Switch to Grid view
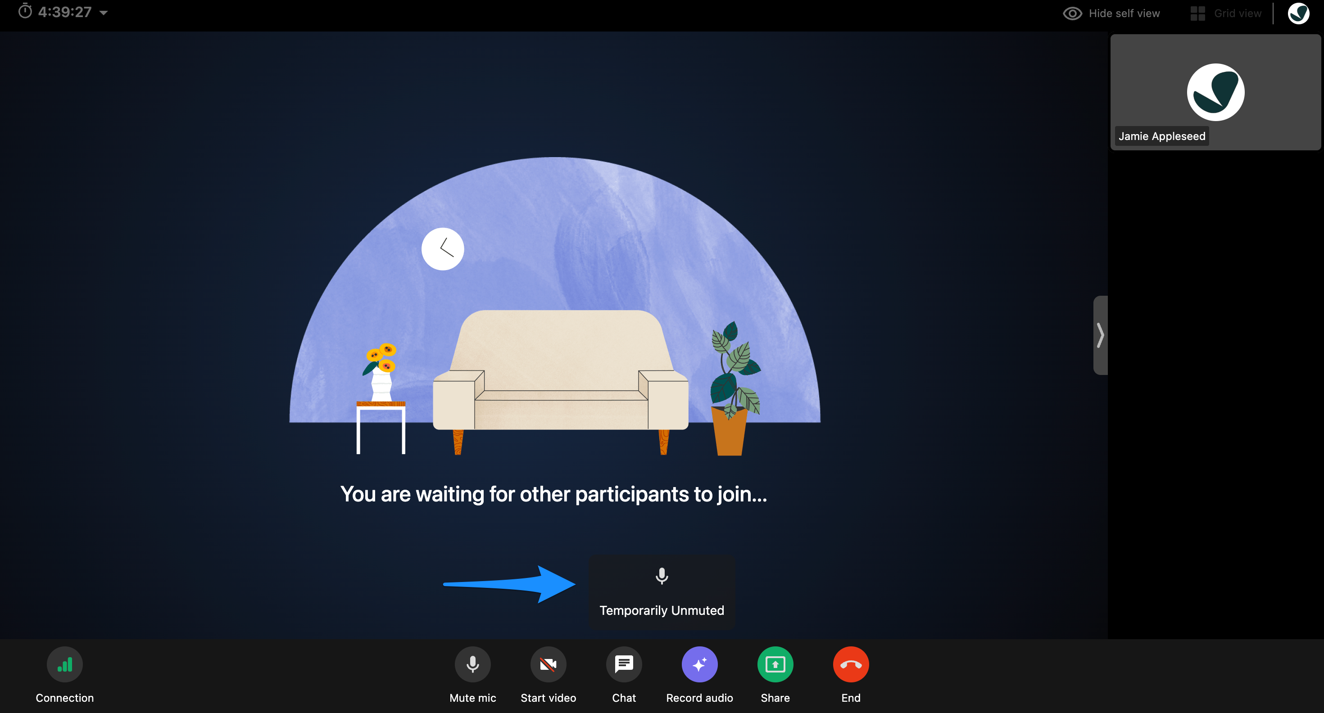Screen dimensions: 1324x713 pyautogui.click(x=1226, y=14)
